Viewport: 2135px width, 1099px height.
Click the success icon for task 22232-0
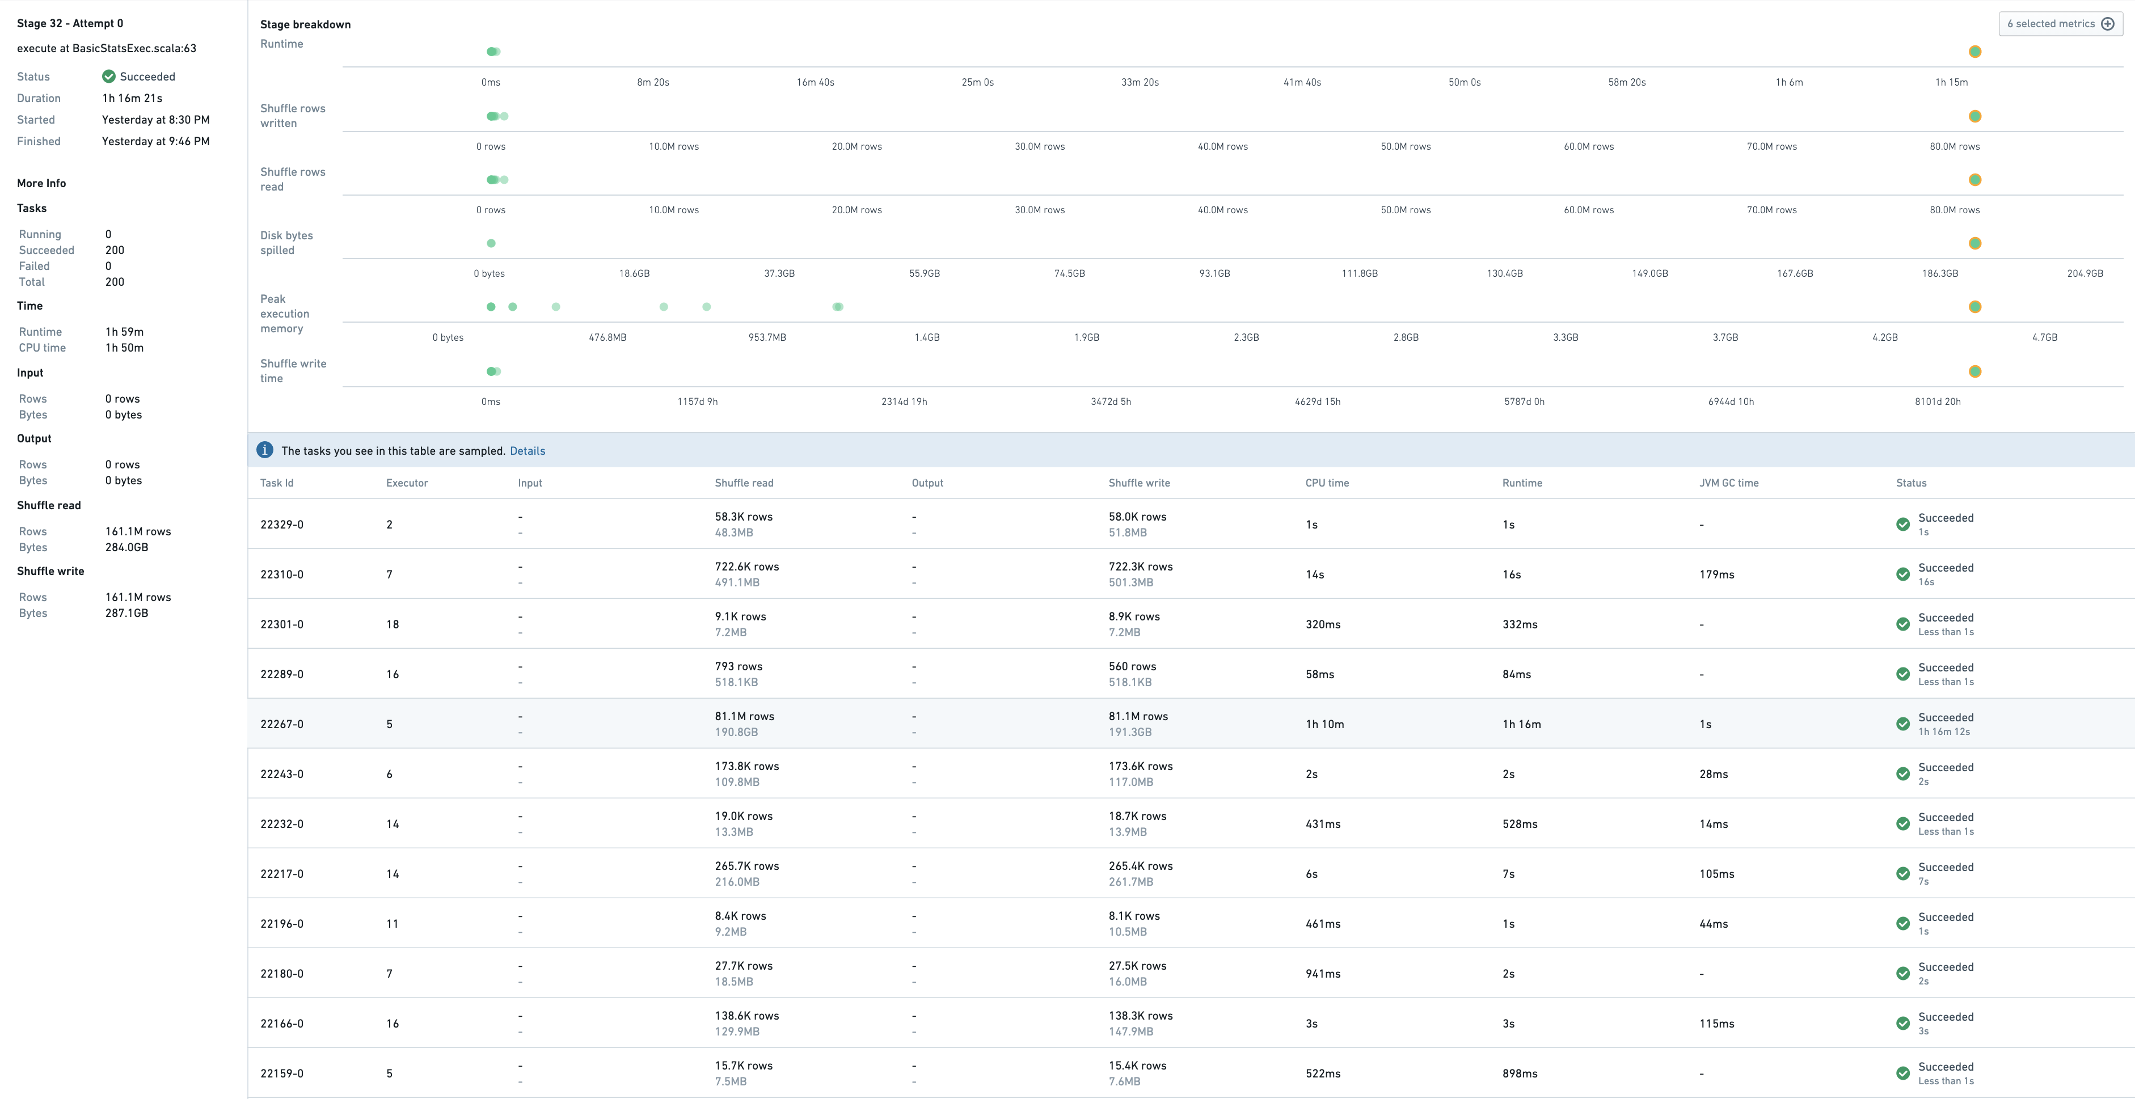click(x=1903, y=824)
